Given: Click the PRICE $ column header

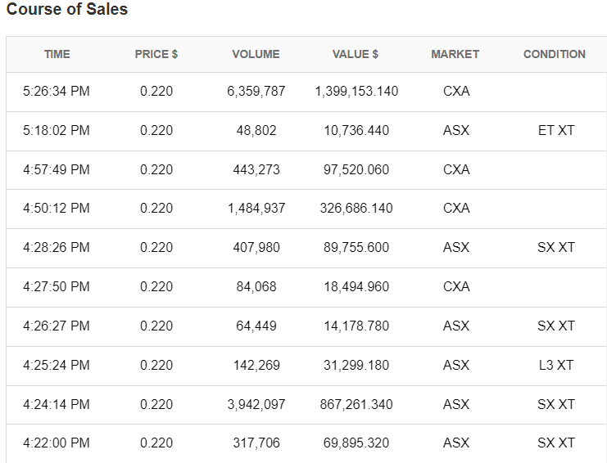Looking at the screenshot, I should tap(156, 54).
